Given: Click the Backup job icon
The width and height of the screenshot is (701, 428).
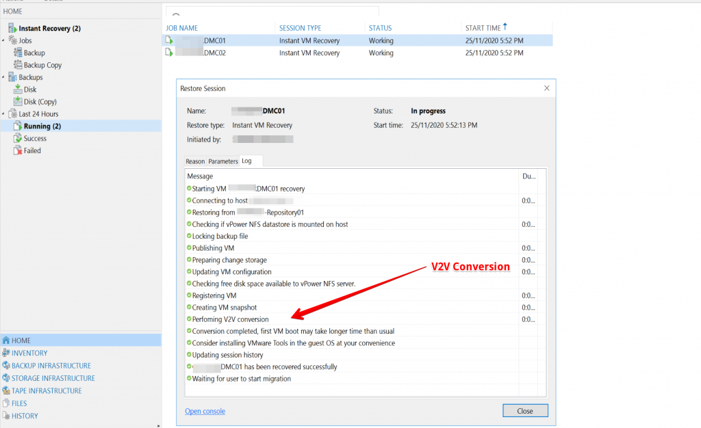Looking at the screenshot, I should (x=18, y=52).
